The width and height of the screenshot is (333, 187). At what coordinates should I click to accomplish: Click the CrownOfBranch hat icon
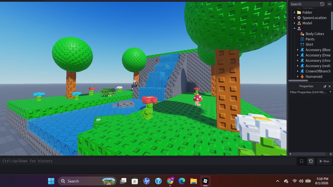302,71
